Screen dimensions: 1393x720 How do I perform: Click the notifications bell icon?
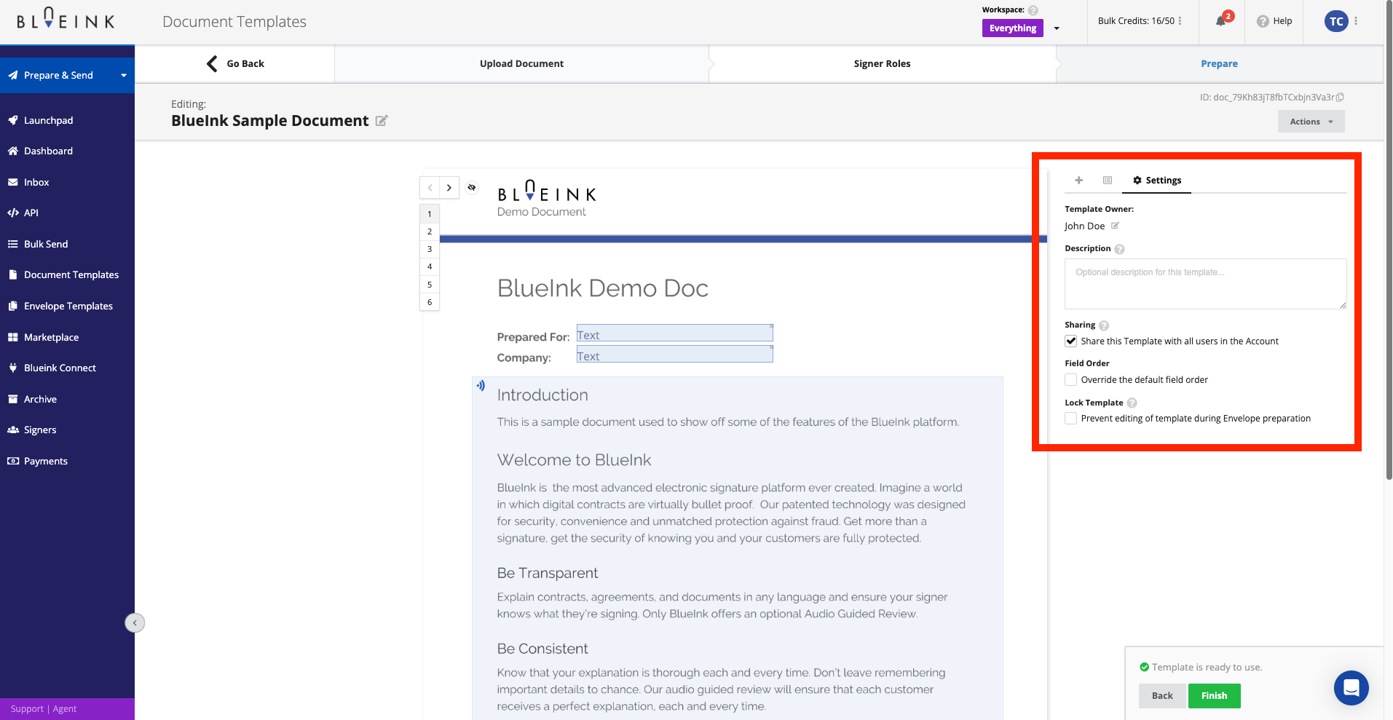coord(1221,21)
